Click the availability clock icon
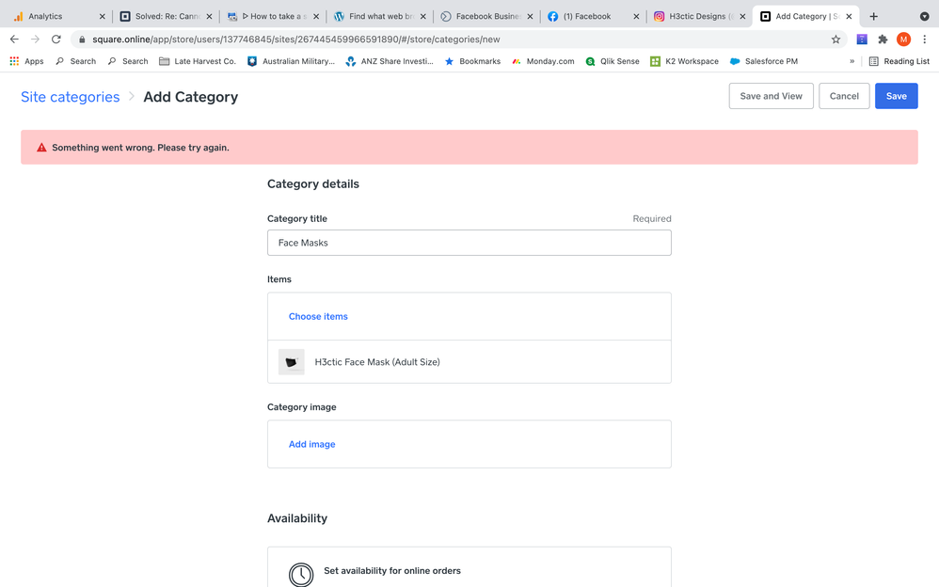 [x=301, y=574]
